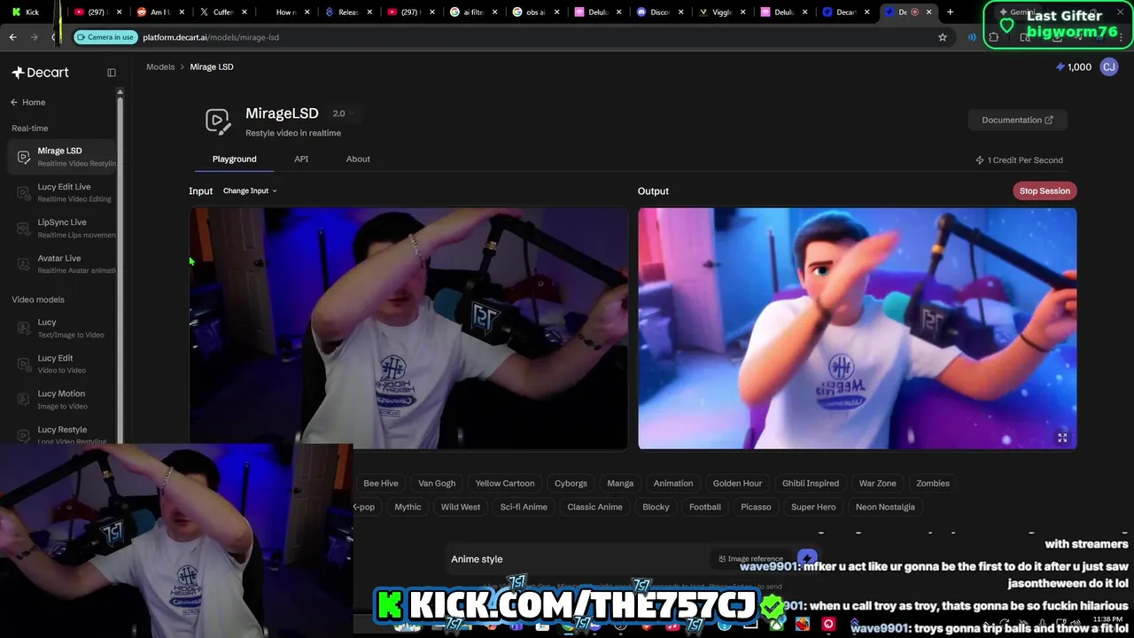The height and width of the screenshot is (638, 1134).
Task: Open the Lucy Restyle model
Action: pos(62,434)
